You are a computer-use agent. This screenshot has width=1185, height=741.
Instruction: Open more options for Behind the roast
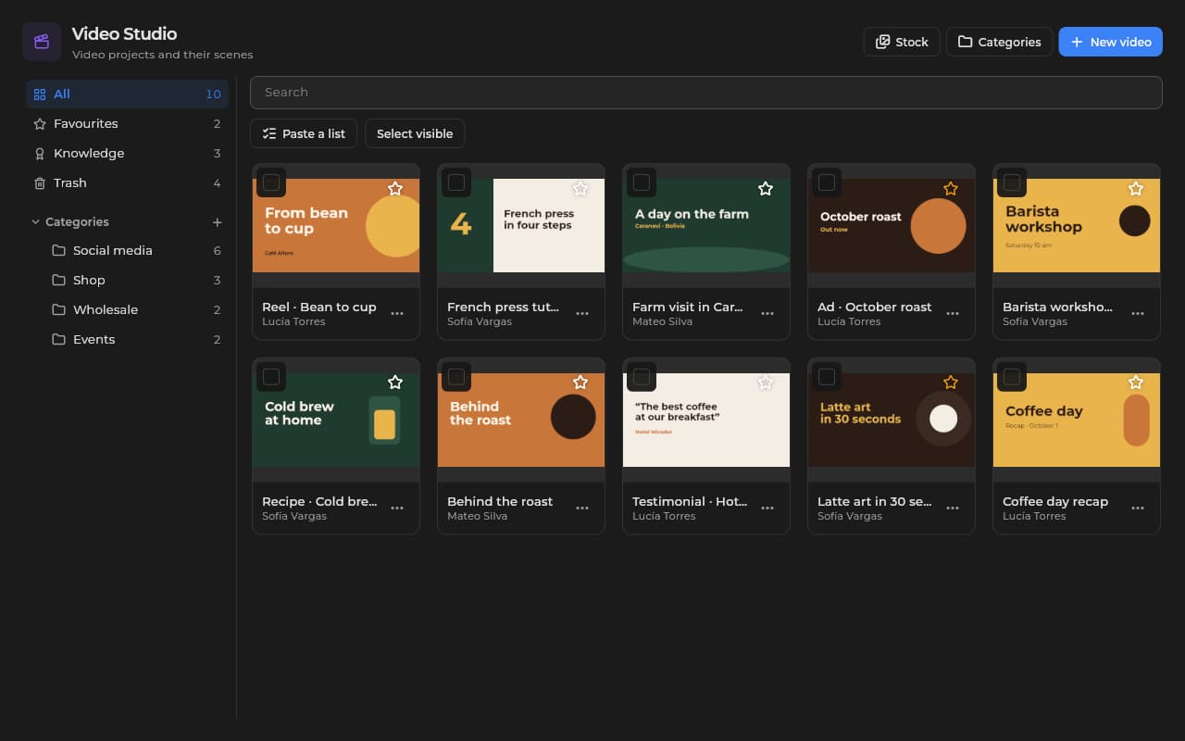(582, 509)
